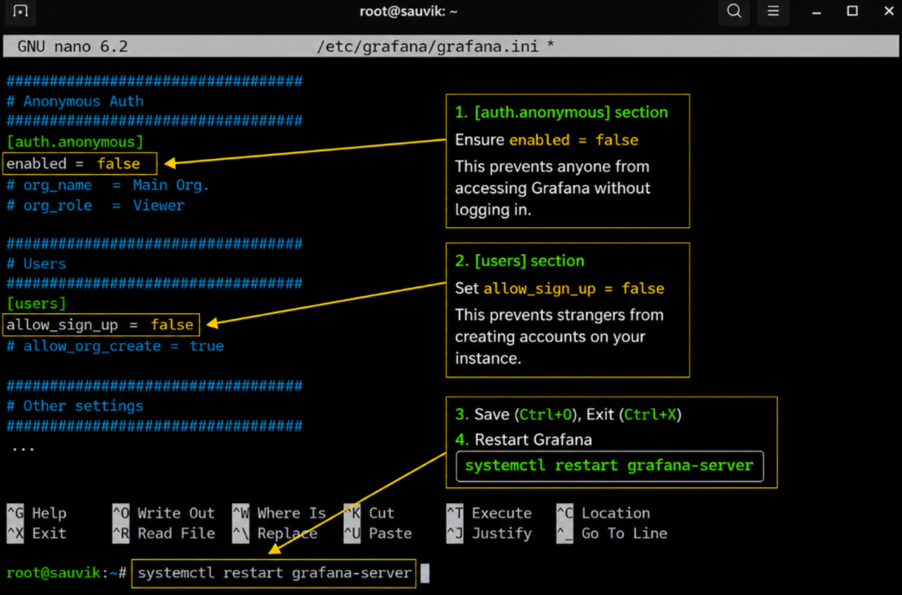Screen dimensions: 902x595
Task: Click the ^T Execute shortcut
Action: 489,513
